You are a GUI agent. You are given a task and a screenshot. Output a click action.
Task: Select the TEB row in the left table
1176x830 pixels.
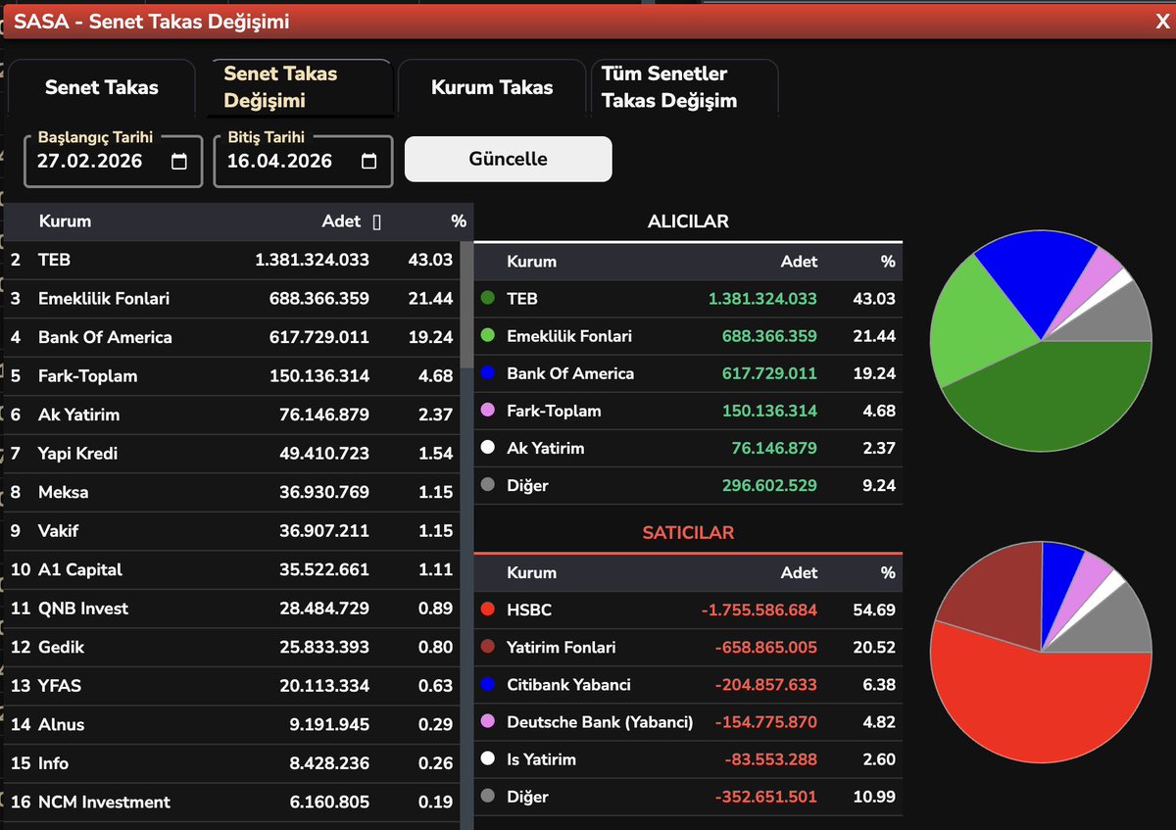232,260
